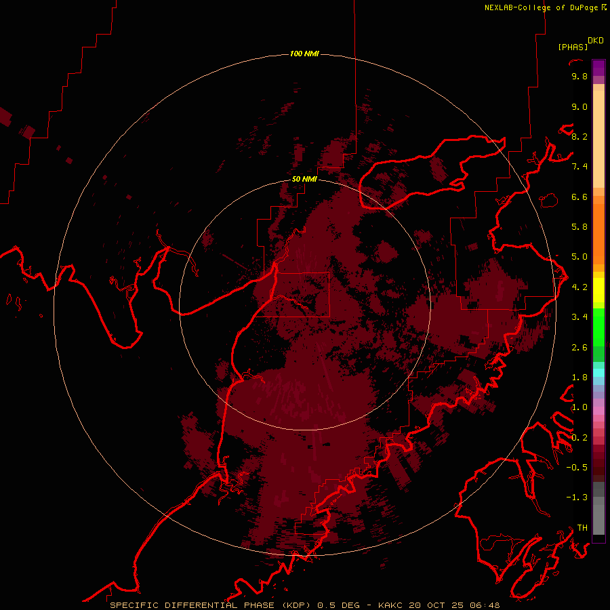The image size is (610, 610).
Task: Click the 50 NMI range ring label
Action: (304, 179)
